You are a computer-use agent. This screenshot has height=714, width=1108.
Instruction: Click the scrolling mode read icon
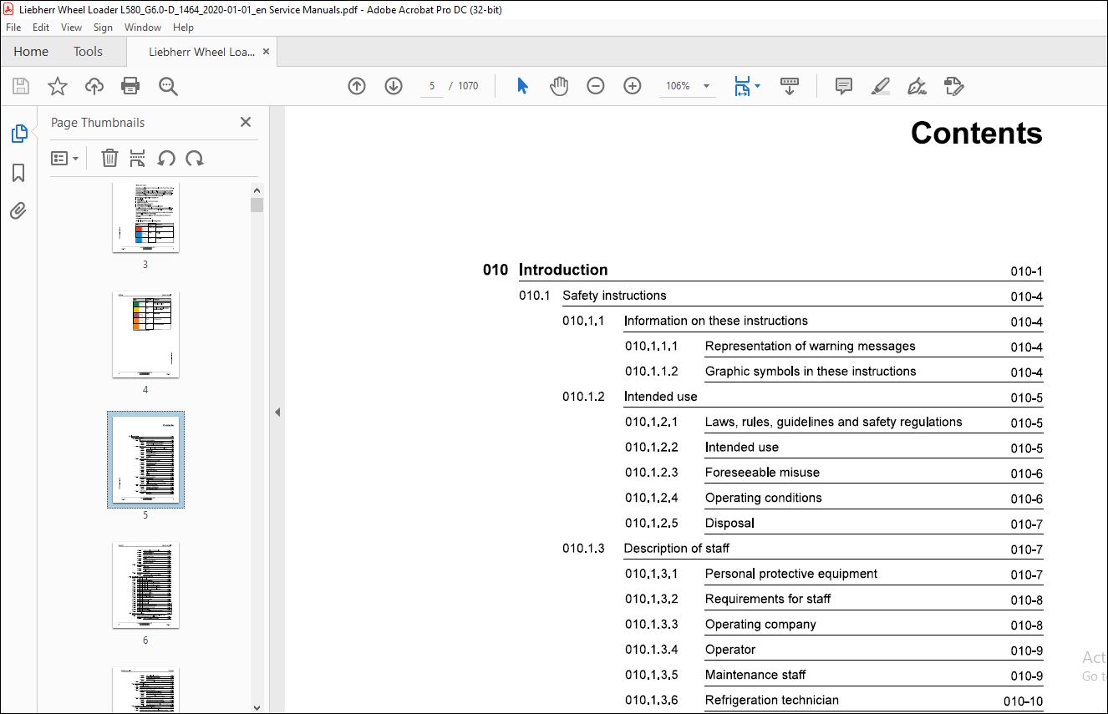click(x=790, y=86)
